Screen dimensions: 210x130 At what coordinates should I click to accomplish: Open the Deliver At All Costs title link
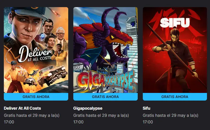(x=22, y=108)
